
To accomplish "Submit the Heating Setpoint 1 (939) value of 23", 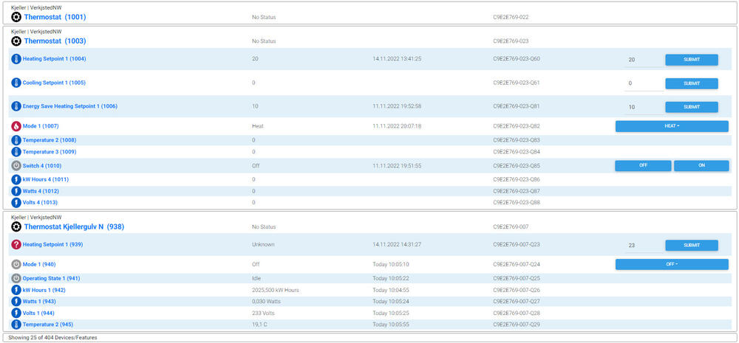I will click(691, 245).
